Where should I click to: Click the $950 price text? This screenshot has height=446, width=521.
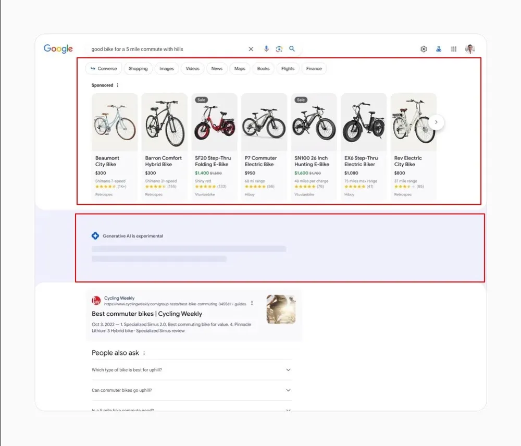click(x=250, y=173)
